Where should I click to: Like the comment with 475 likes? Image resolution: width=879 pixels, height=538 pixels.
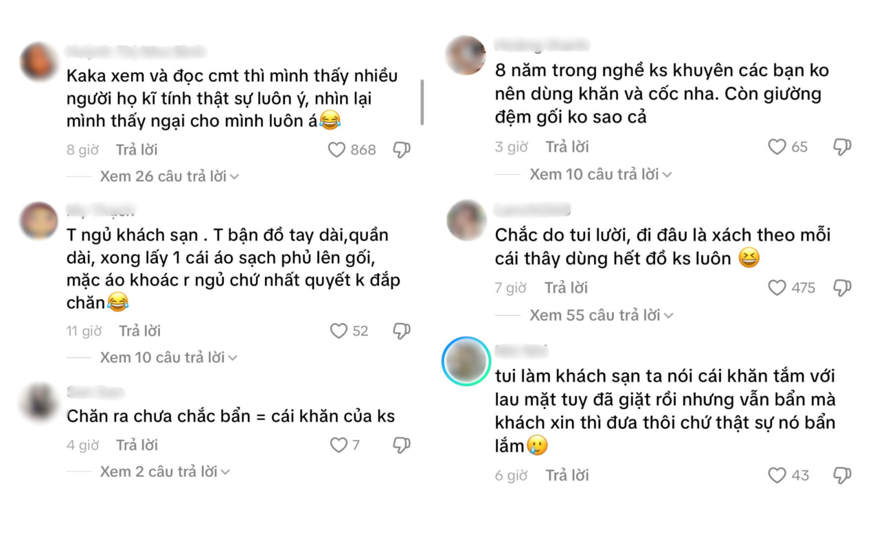777,288
